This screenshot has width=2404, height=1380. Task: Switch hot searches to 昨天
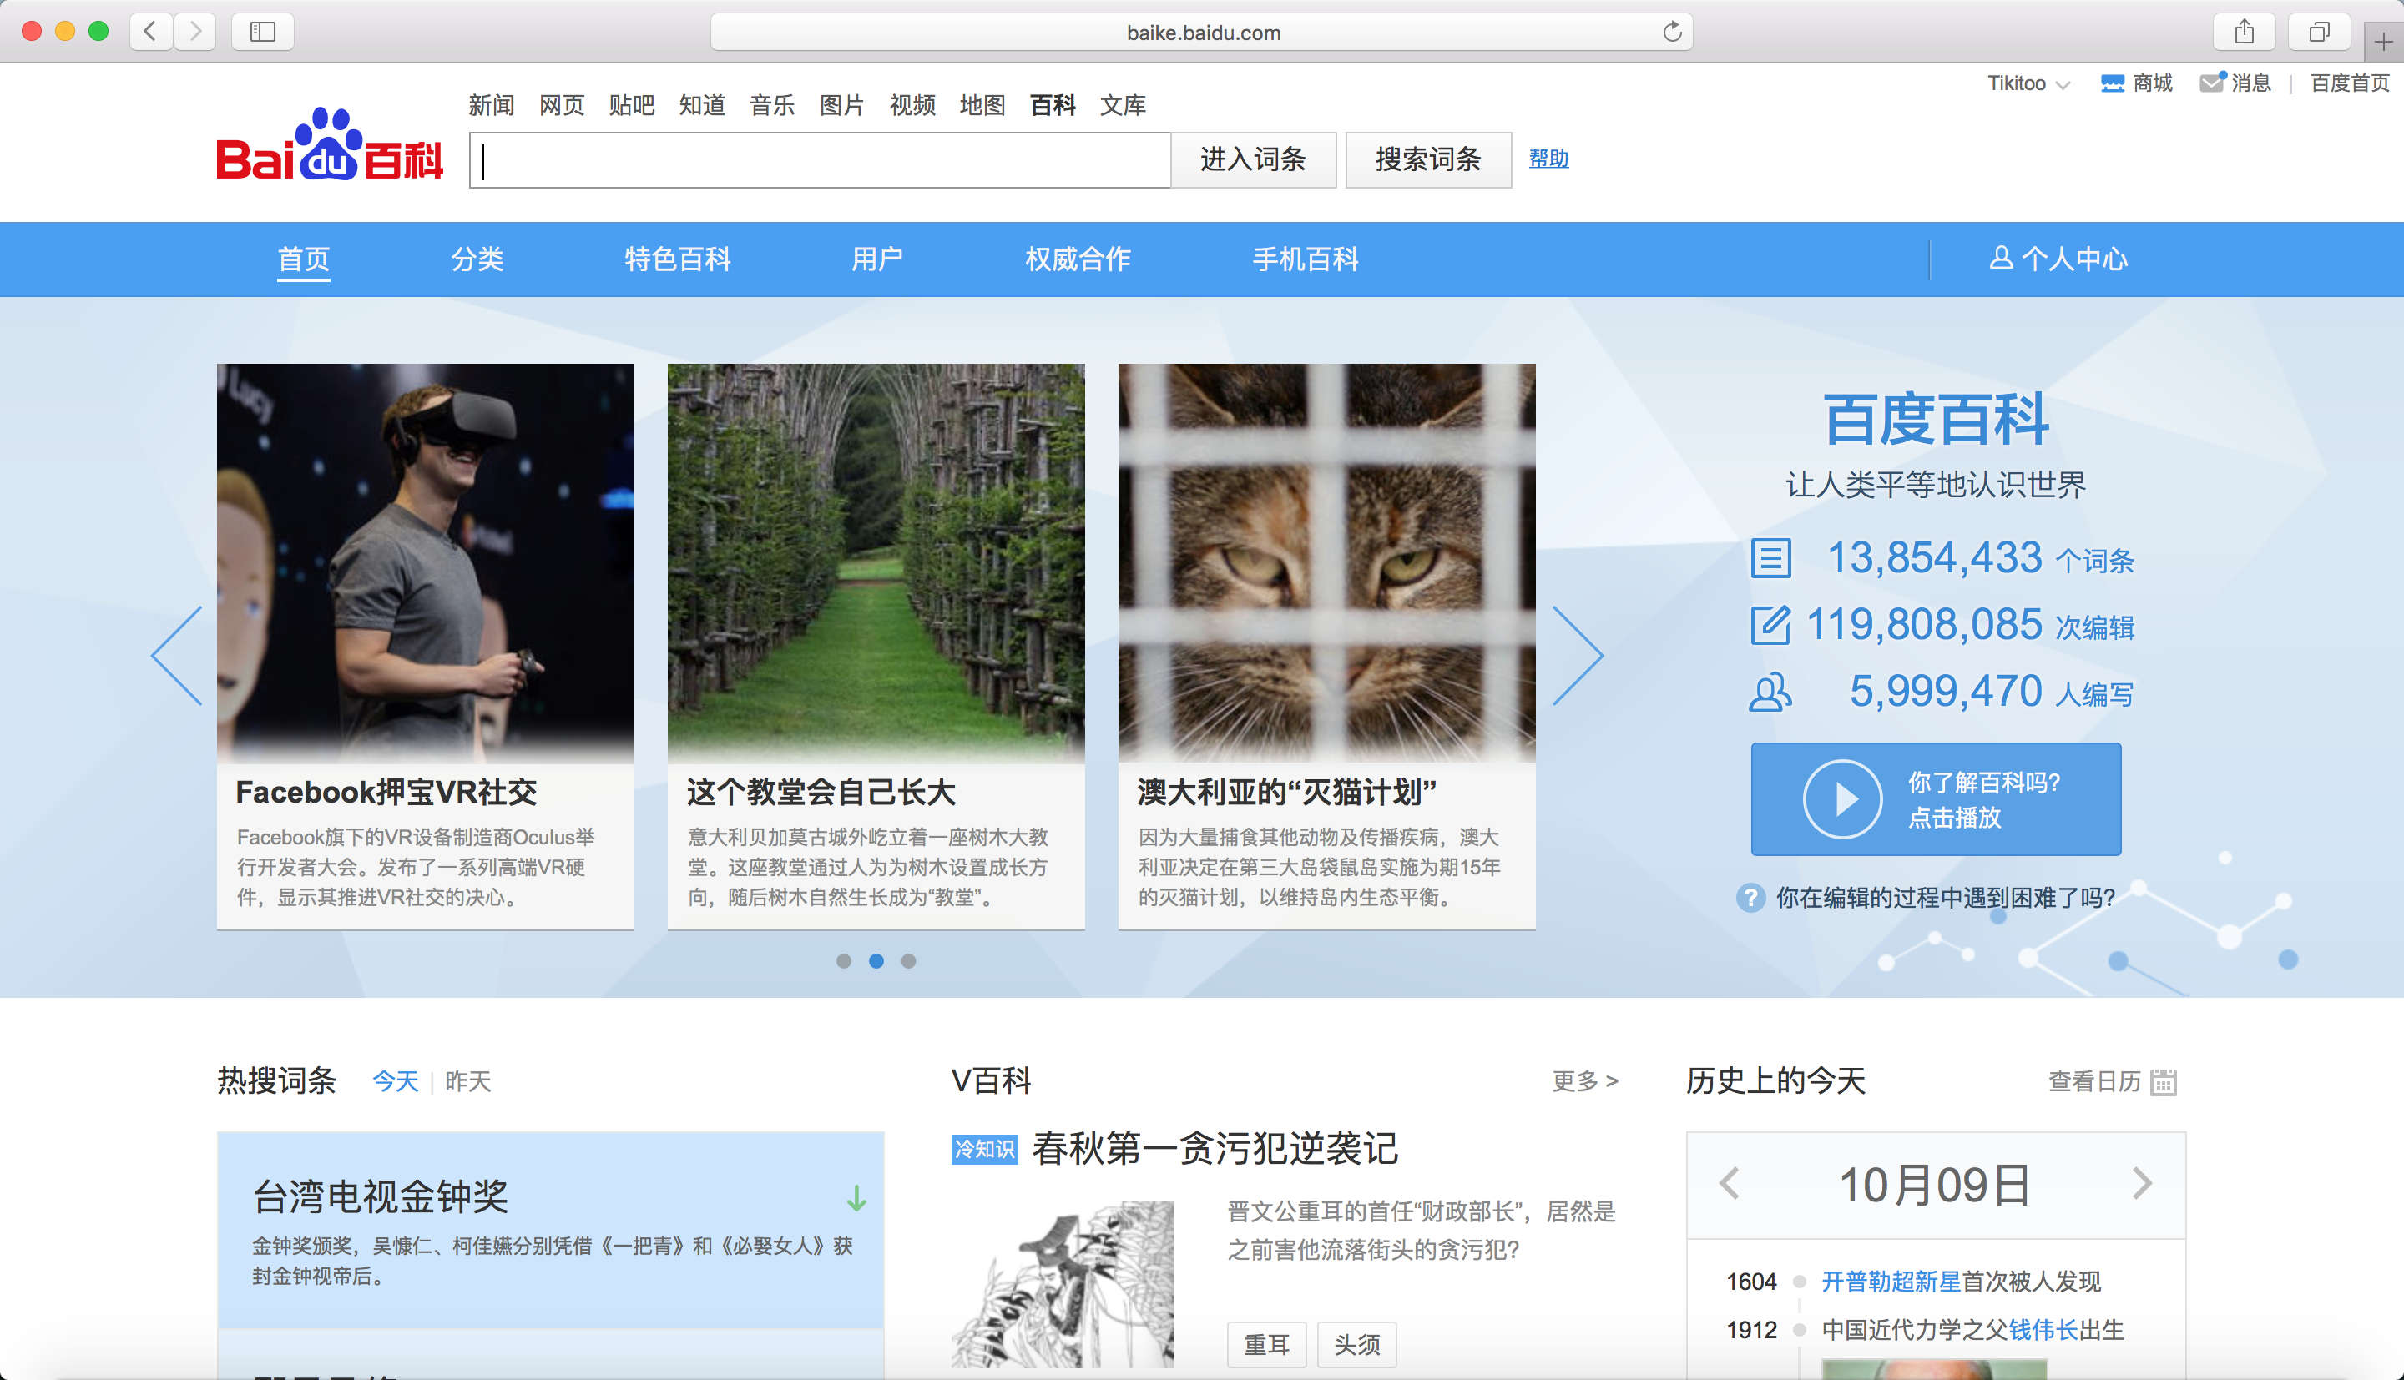coord(468,1081)
